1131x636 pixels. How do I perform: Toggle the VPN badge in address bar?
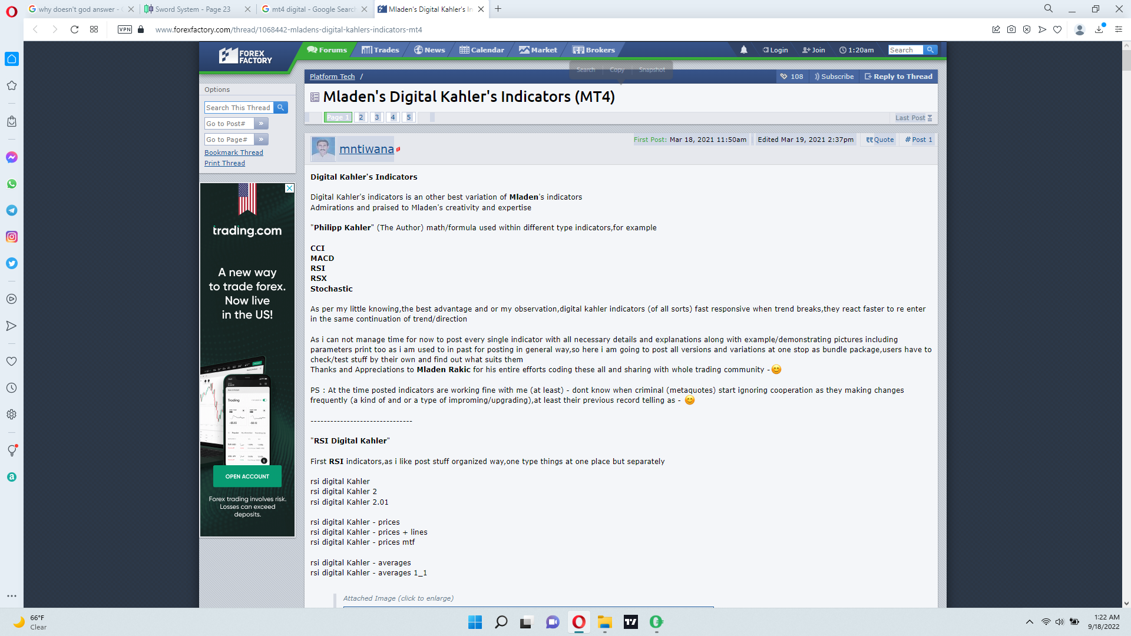tap(124, 29)
